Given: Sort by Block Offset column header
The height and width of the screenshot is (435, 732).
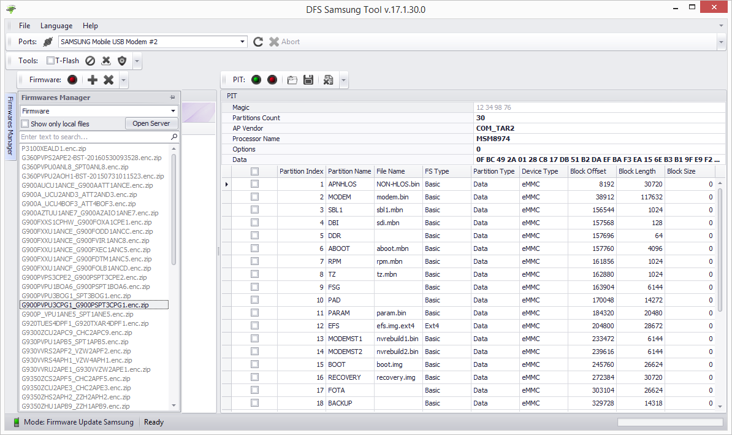Looking at the screenshot, I should 592,171.
